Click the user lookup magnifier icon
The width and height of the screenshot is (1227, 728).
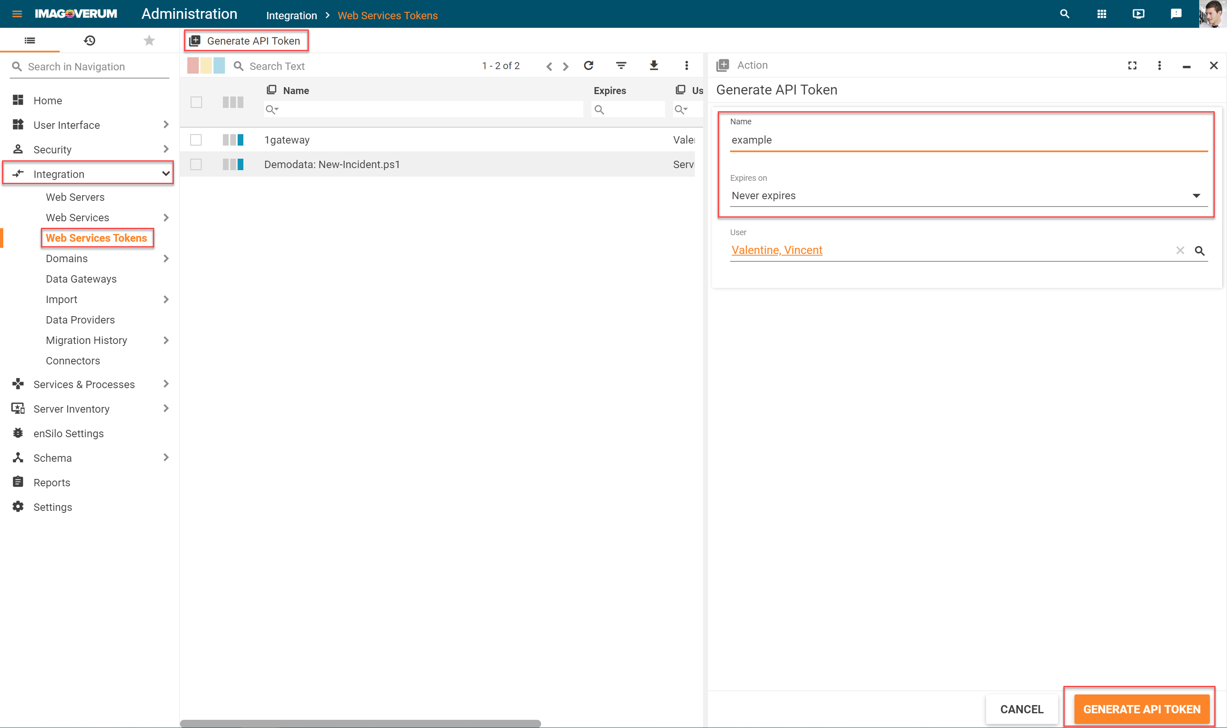(x=1200, y=251)
